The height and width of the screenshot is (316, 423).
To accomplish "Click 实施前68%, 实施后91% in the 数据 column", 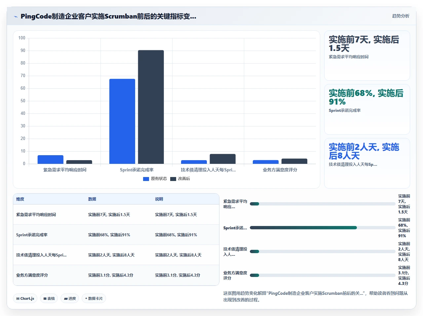I will (x=109, y=235).
